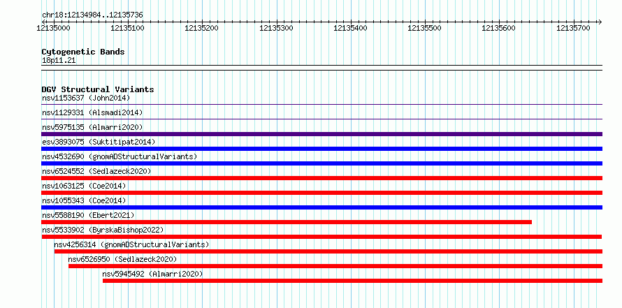Screen dimensions: 622x308
Task: Click ruler position 12135600
Action: [x=499, y=28]
